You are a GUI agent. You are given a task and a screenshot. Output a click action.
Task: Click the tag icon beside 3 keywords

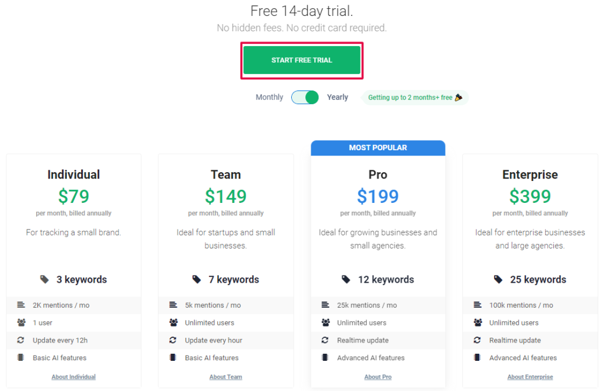tap(44, 279)
